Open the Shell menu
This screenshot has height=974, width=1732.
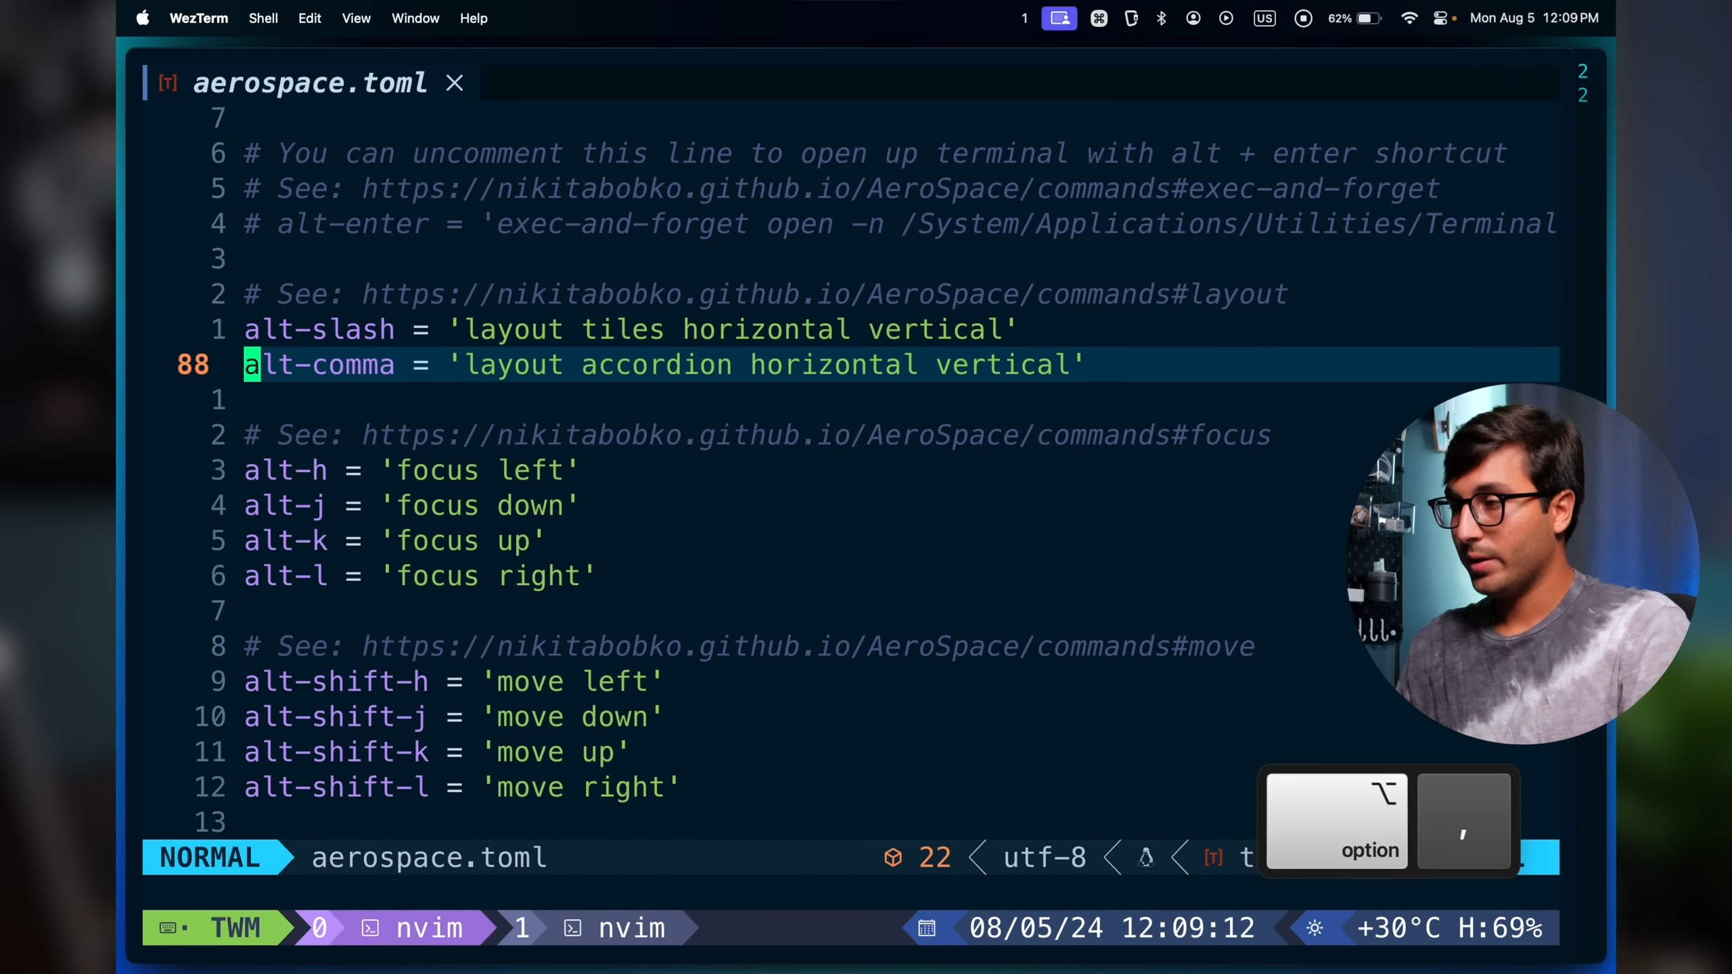(263, 18)
